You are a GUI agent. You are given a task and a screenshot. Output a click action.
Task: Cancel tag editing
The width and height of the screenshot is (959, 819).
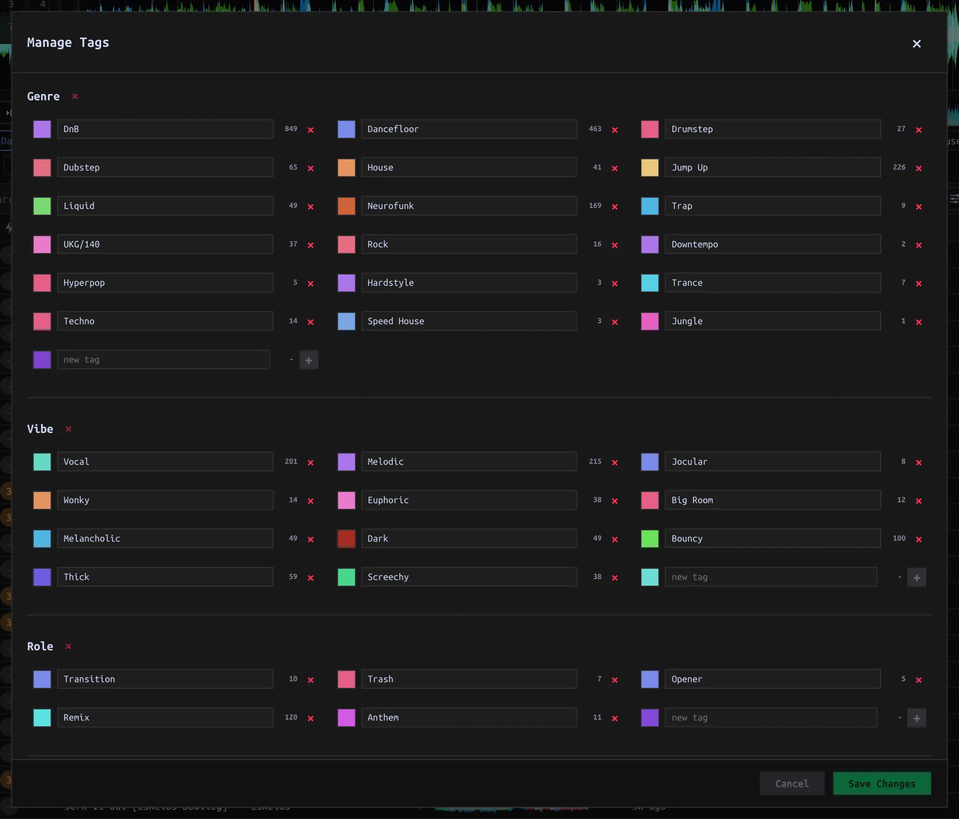792,784
